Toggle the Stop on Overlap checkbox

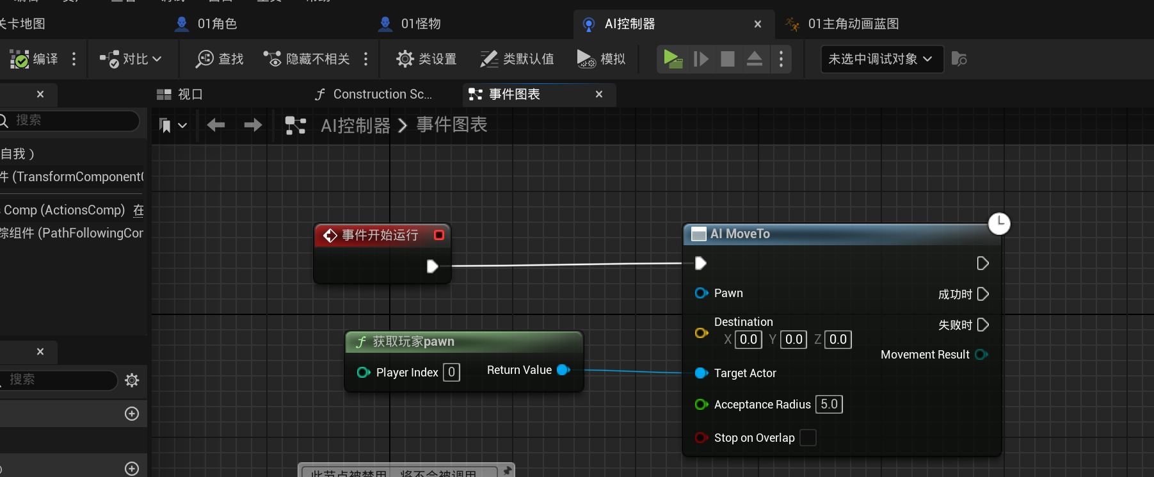808,438
